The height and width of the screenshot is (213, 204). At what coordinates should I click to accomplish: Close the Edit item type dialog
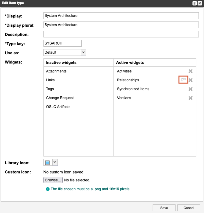tap(200, 3)
